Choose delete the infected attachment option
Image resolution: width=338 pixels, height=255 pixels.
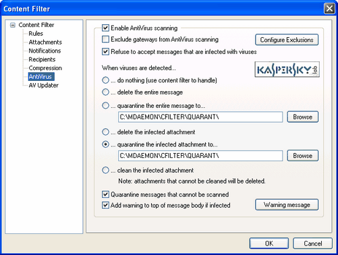[x=105, y=132]
